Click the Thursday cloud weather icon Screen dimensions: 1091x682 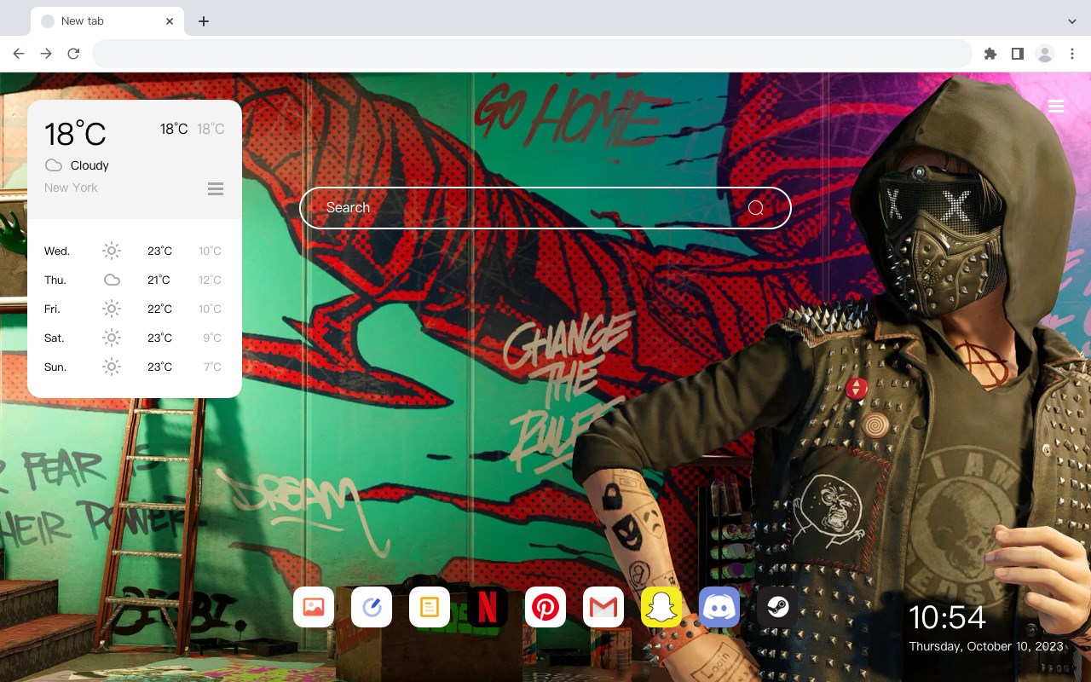tap(112, 280)
